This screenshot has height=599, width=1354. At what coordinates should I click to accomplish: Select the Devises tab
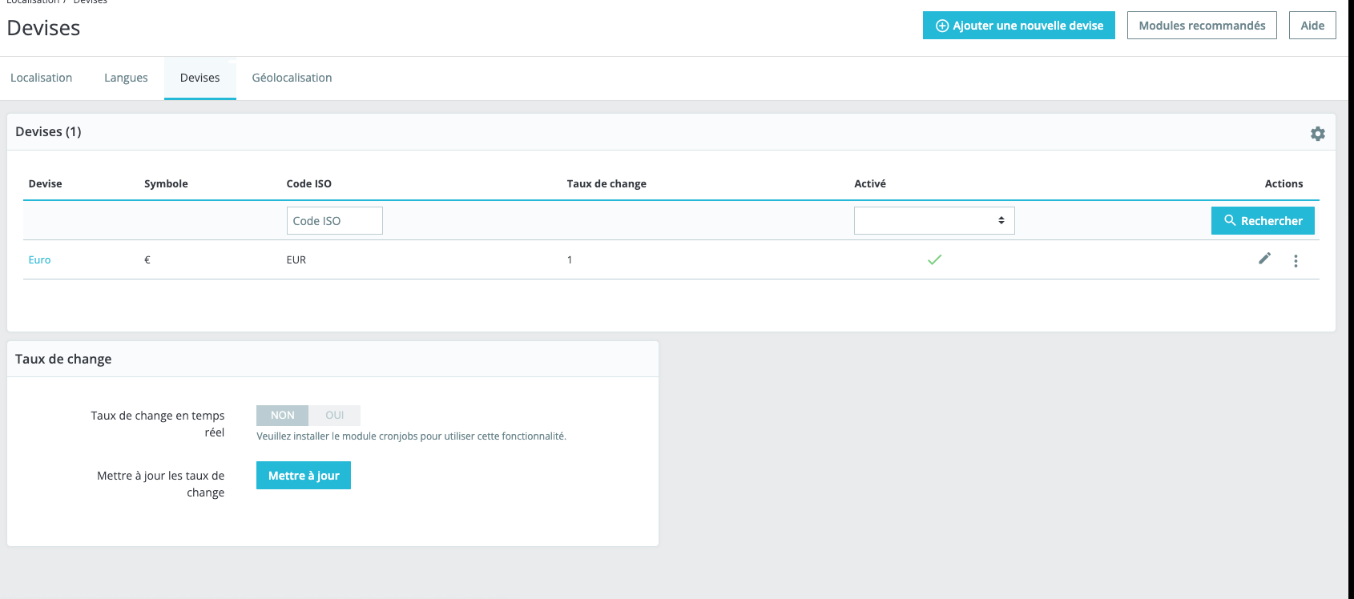(199, 78)
